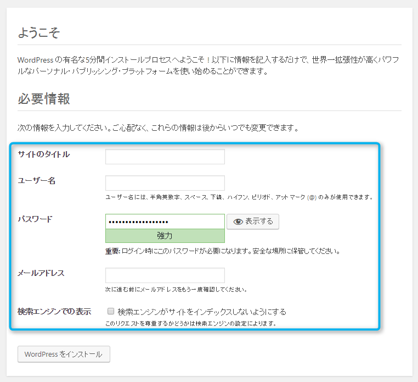Image resolution: width=418 pixels, height=382 pixels.
Task: Click the email confirmation hint text
Action: pyautogui.click(x=176, y=289)
